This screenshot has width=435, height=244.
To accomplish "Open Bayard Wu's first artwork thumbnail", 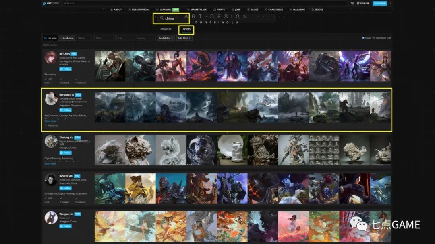I will pos(110,189).
